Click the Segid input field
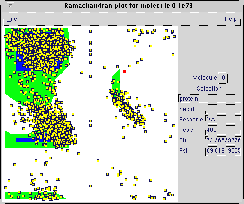 tap(223, 109)
